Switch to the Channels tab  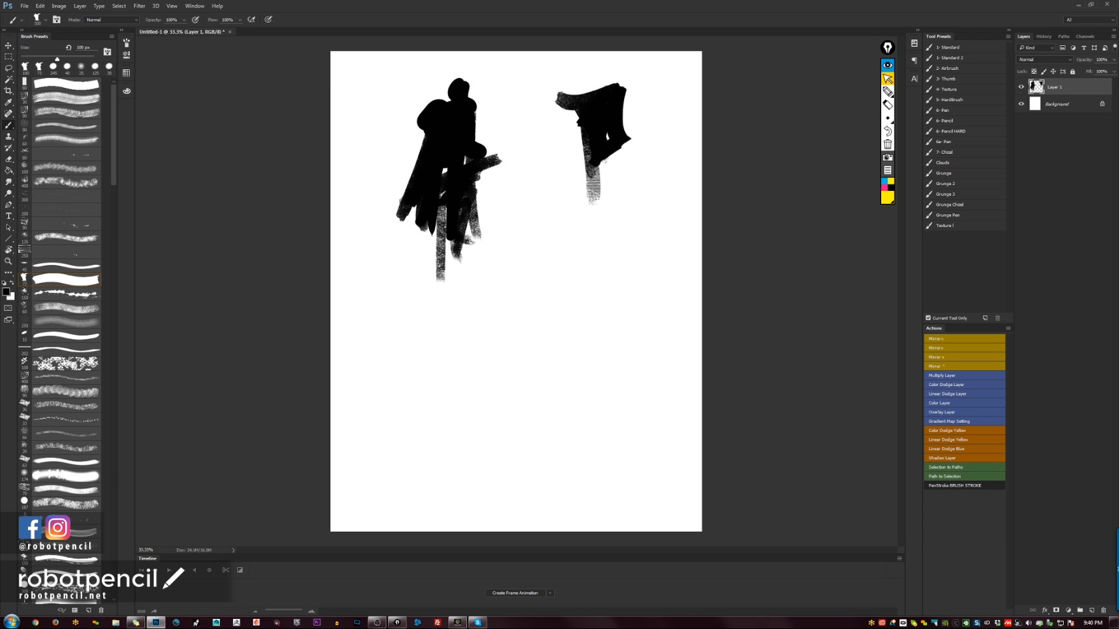click(x=1084, y=37)
